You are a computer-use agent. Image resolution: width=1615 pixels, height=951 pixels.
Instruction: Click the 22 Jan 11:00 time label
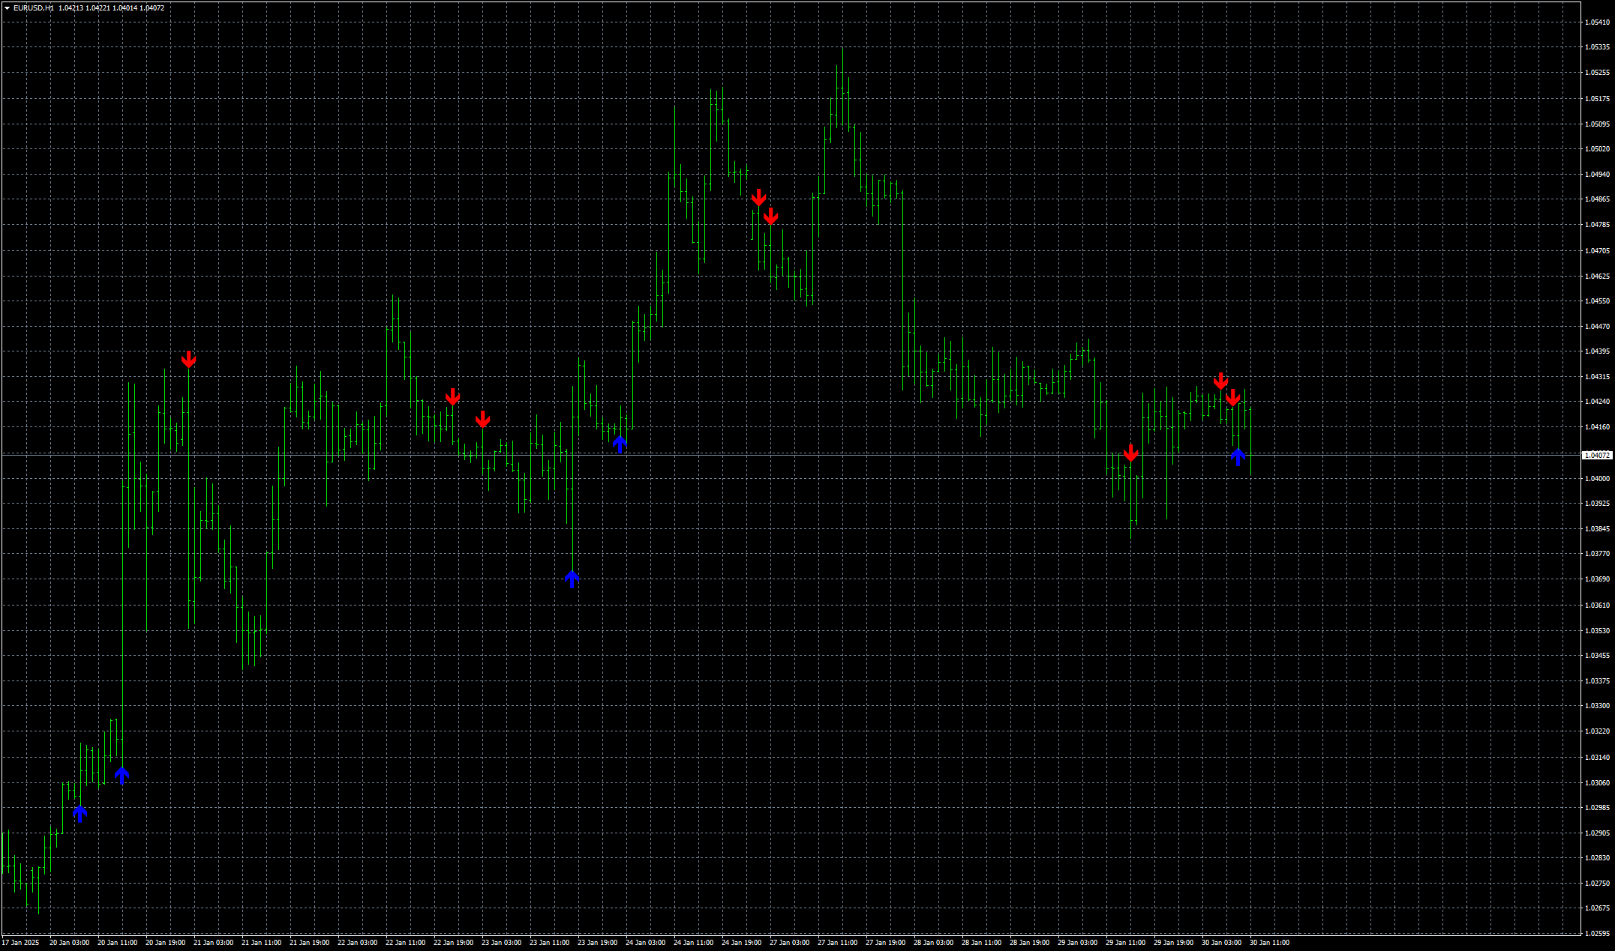coord(405,943)
